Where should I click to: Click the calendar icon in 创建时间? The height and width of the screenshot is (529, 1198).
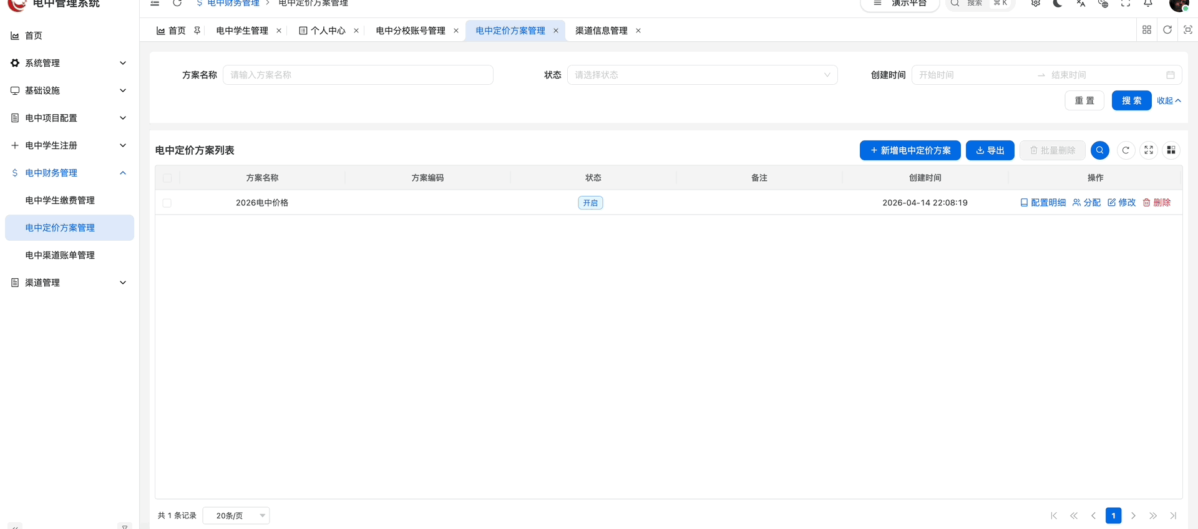1171,75
